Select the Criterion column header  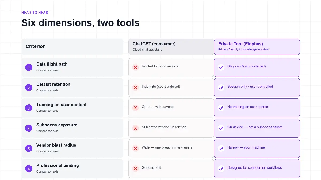72,47
